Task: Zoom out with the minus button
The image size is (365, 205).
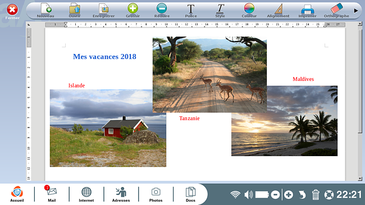Action: [x=275, y=194]
